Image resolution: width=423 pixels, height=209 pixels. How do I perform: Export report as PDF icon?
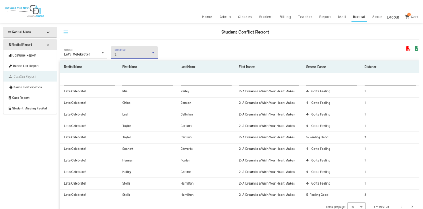pyautogui.click(x=408, y=49)
